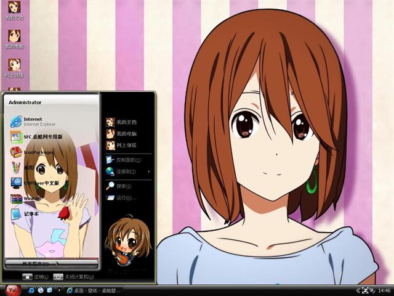This screenshot has width=394, height=296.
Task: Open 搜索 Search from Start menu
Action: pyautogui.click(x=119, y=186)
